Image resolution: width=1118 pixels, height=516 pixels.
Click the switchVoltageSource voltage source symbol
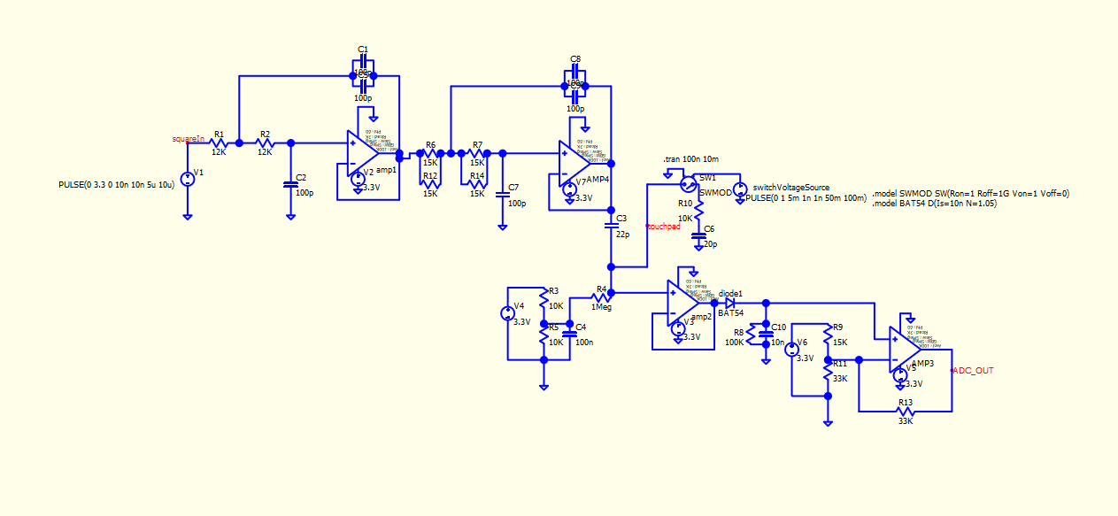coord(740,187)
